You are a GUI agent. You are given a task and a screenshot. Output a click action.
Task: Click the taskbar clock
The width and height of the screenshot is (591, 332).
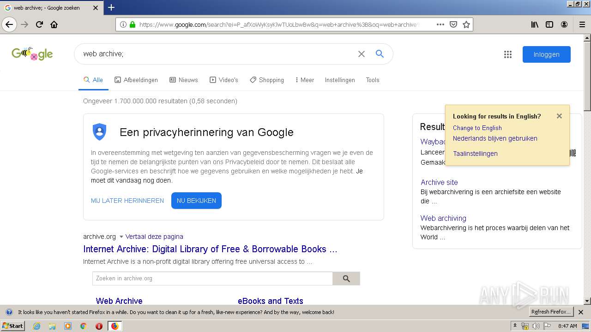click(567, 326)
